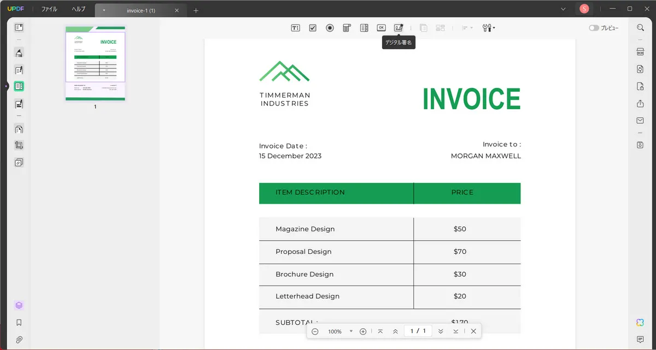Screen dimensions: 656x350
Task: Open the search tool in right sidebar
Action: tap(640, 28)
